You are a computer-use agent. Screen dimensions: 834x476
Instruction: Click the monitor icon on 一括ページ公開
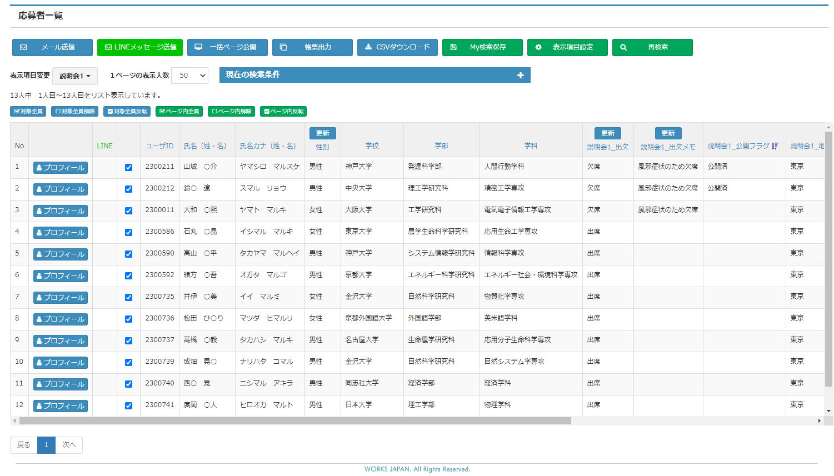pyautogui.click(x=198, y=47)
